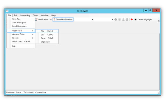Open the Formatting menu
This screenshot has width=166, height=101.
click(x=25, y=15)
